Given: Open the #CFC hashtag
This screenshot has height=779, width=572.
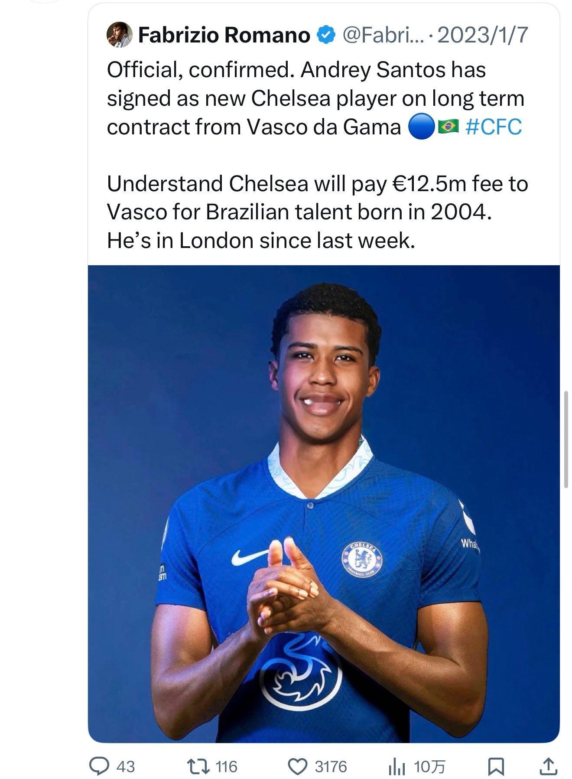Looking at the screenshot, I should [x=493, y=127].
